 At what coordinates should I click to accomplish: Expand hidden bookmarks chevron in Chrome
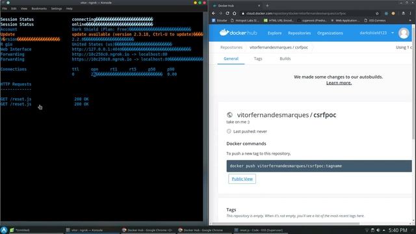tap(410, 20)
